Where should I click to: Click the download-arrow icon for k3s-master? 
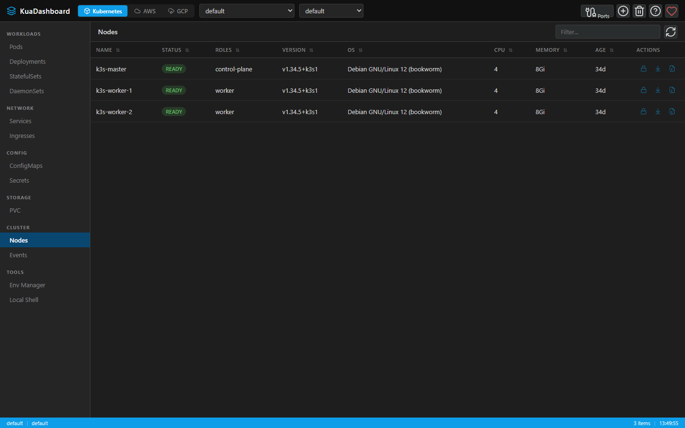point(658,68)
